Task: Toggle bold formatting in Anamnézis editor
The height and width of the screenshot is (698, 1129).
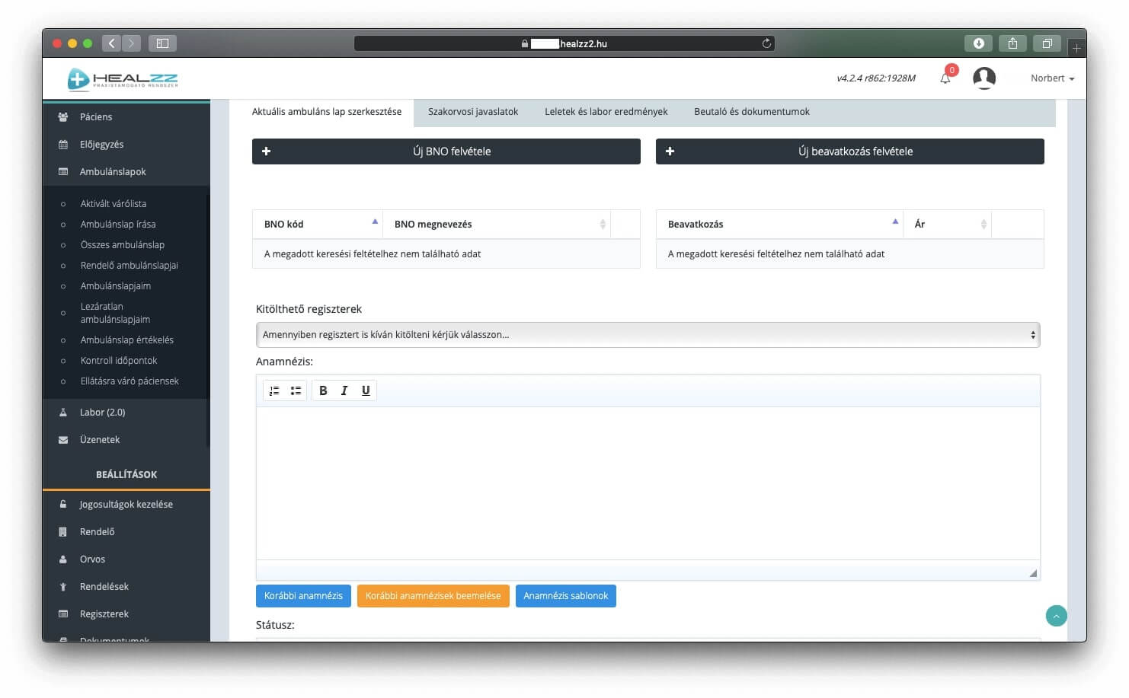Action: coord(323,390)
